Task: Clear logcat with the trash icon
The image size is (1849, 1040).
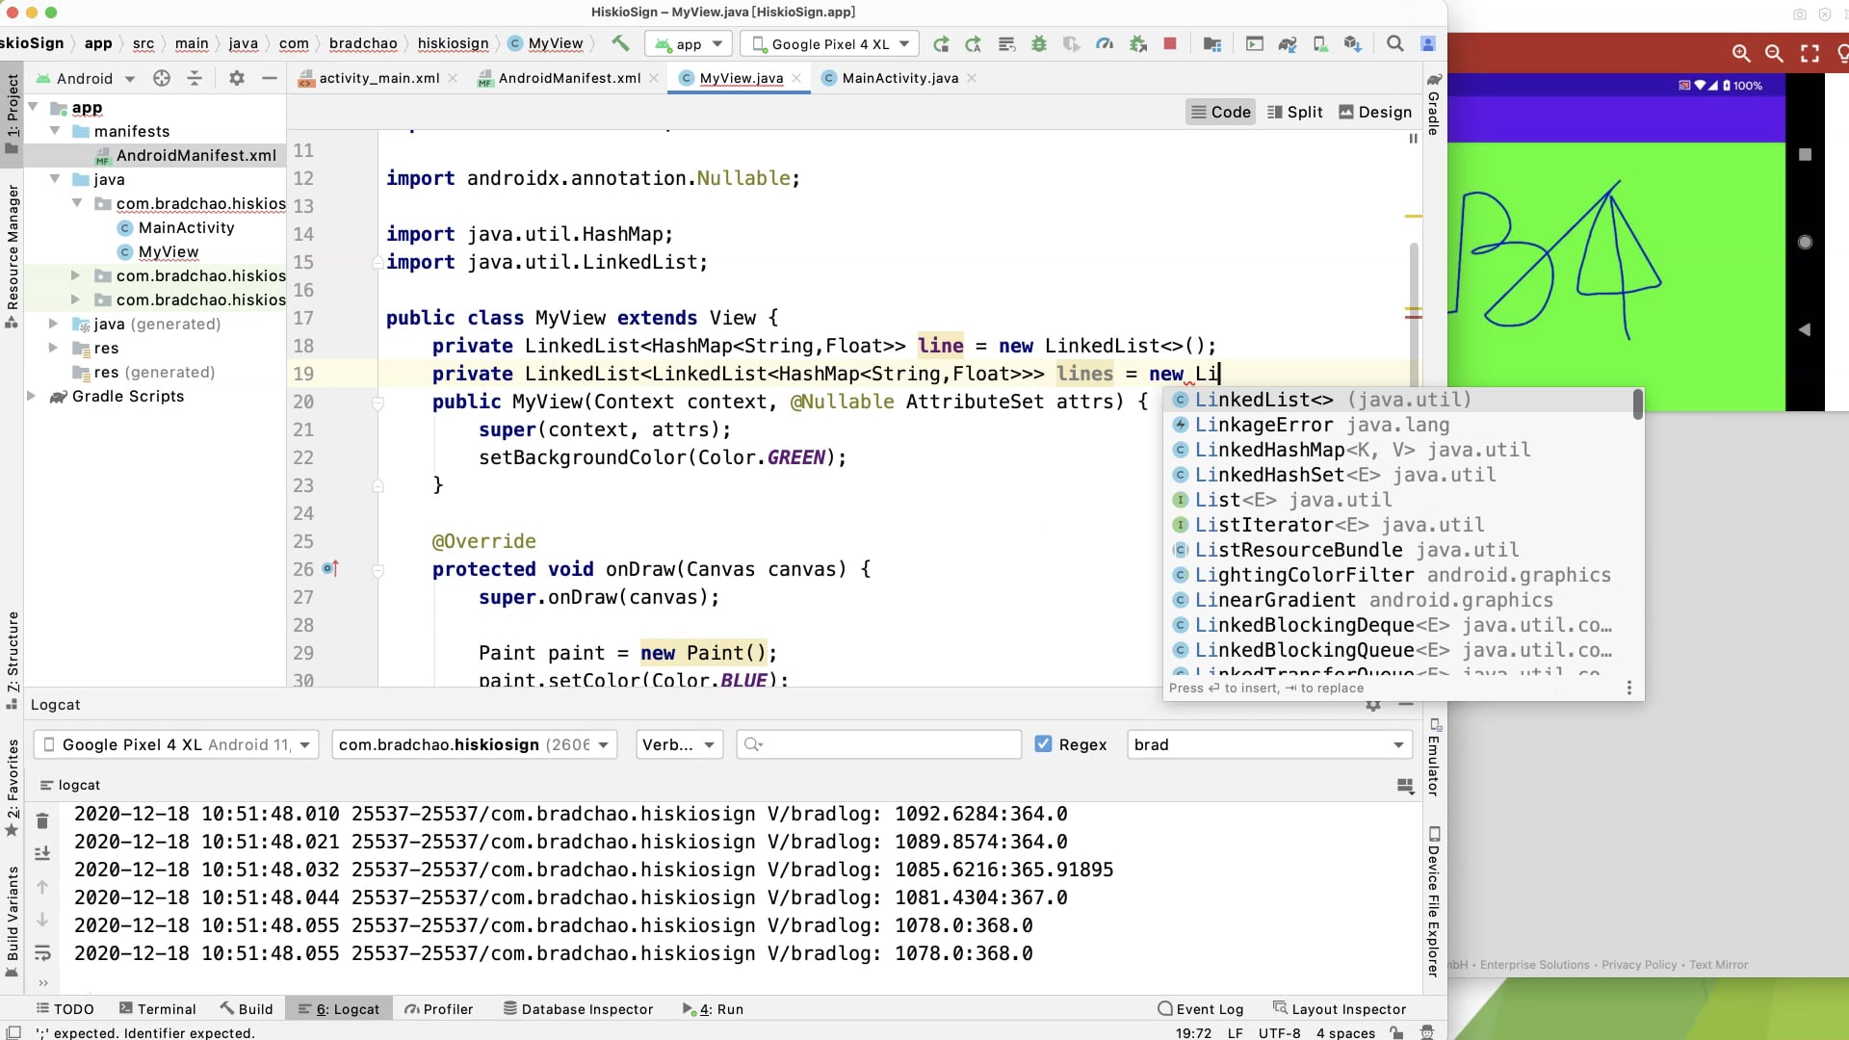Action: coord(42,820)
